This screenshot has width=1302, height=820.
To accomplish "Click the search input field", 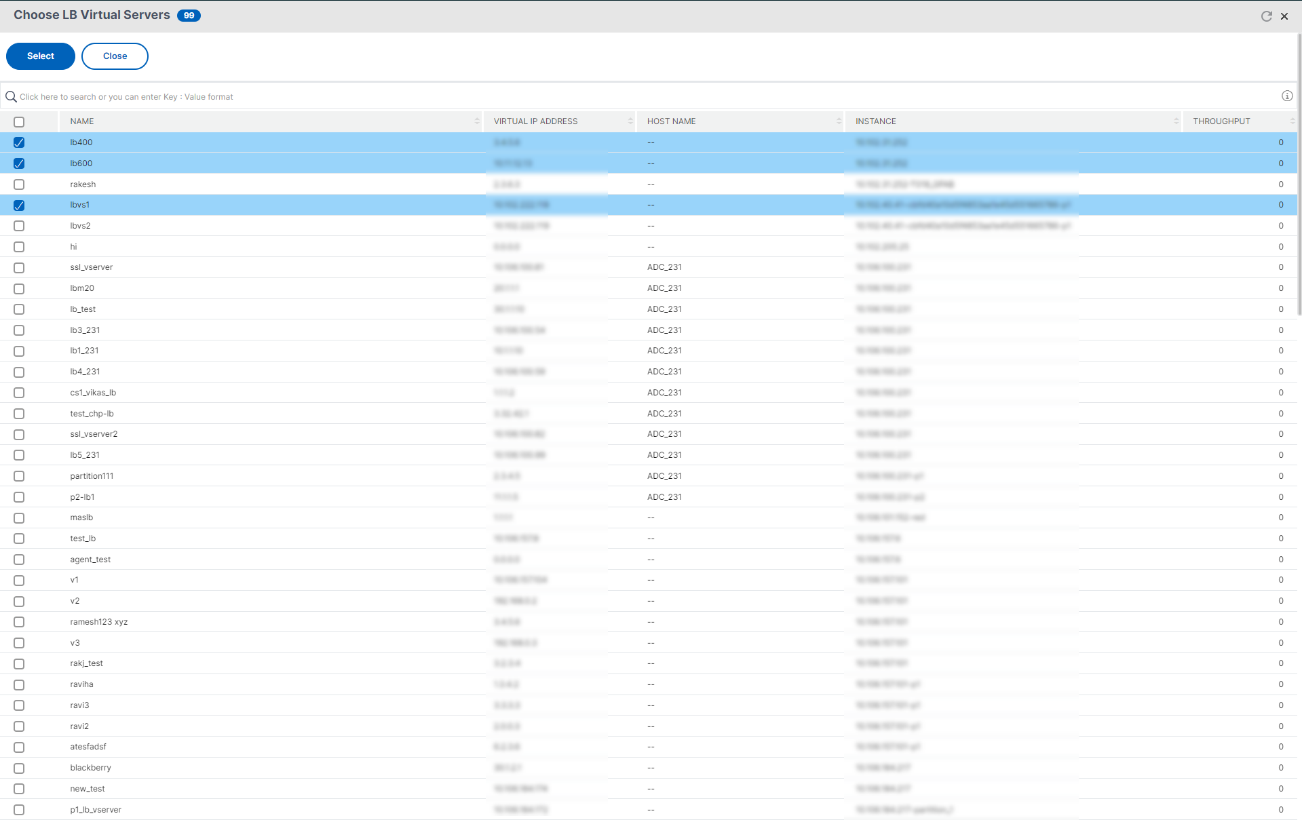I will 645,97.
